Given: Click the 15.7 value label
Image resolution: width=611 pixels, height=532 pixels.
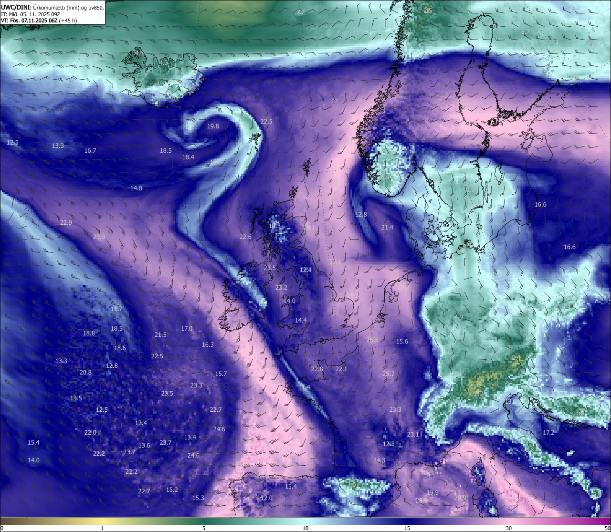Looking at the screenshot, I should click(221, 374).
